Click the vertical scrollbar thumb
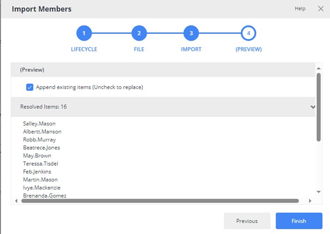330x234 pixels. coord(318,106)
